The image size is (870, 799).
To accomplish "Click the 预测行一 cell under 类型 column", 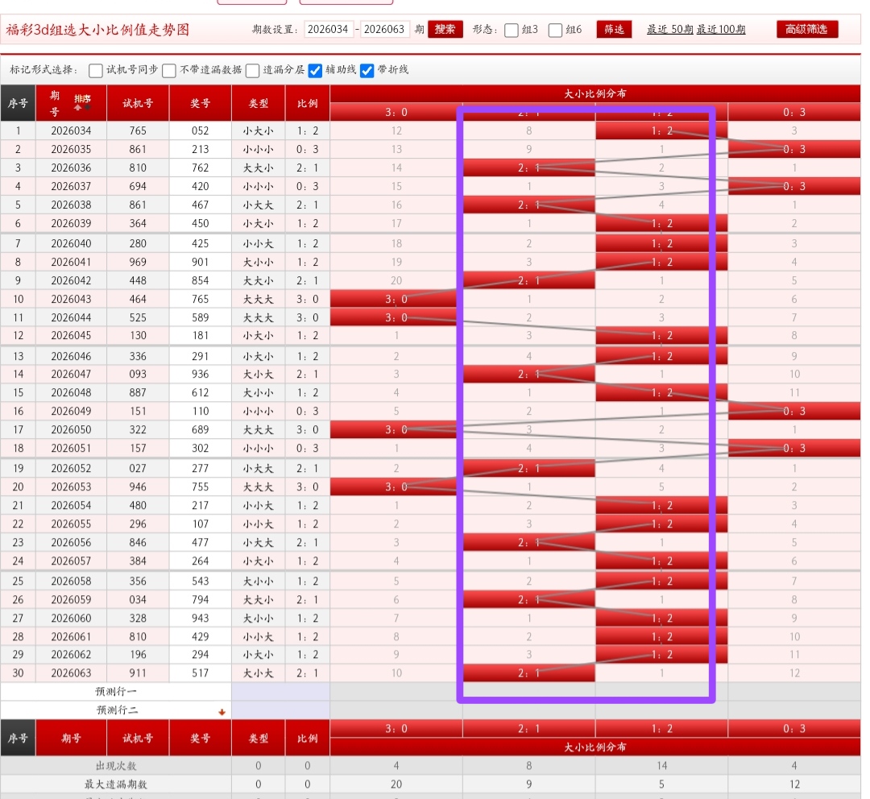I will click(x=259, y=692).
